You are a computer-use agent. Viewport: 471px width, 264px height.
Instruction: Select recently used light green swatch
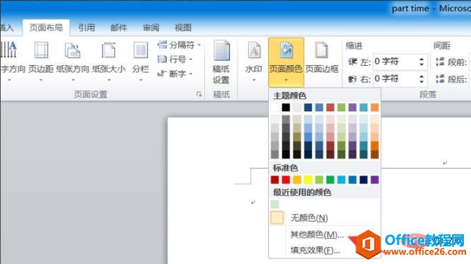coord(275,204)
